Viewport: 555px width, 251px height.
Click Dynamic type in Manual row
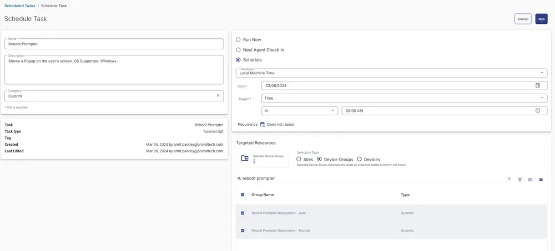point(407,230)
